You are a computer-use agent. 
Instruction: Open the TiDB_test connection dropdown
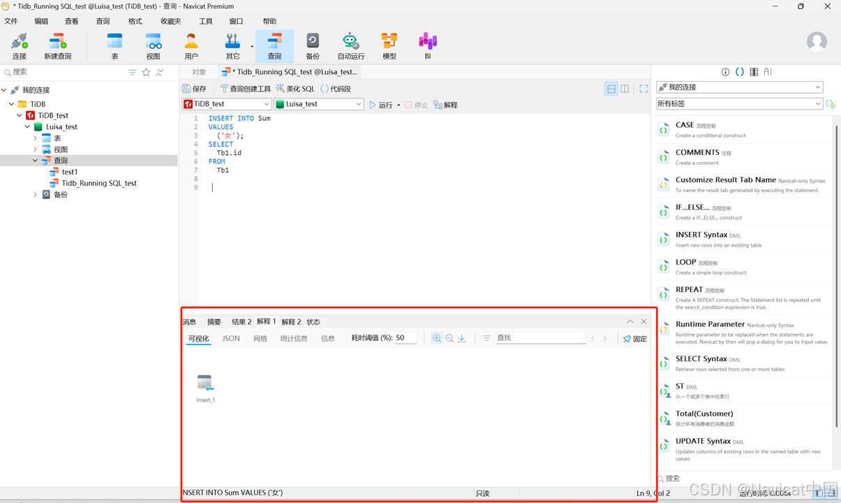click(227, 104)
